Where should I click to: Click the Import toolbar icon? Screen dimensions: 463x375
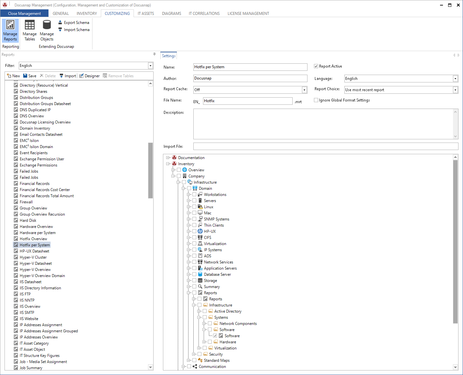pos(61,76)
